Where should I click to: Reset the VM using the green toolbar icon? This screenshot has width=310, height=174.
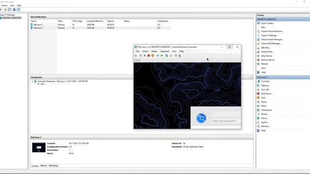pyautogui.click(x=162, y=56)
